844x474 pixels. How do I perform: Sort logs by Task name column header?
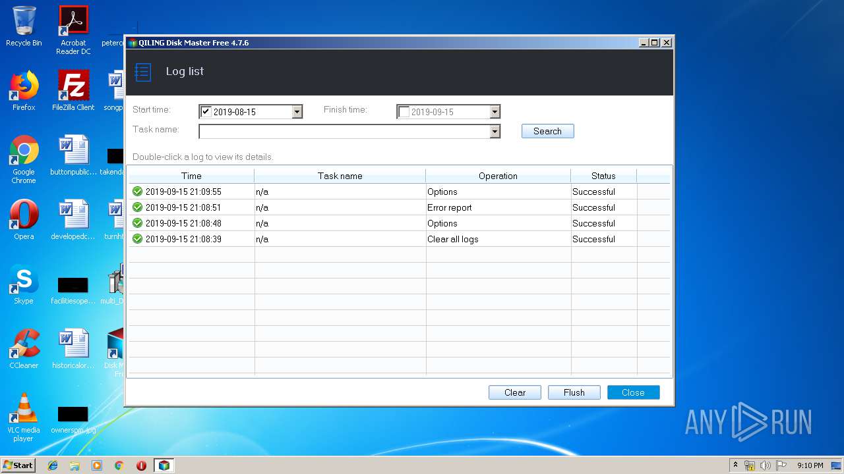(x=340, y=176)
